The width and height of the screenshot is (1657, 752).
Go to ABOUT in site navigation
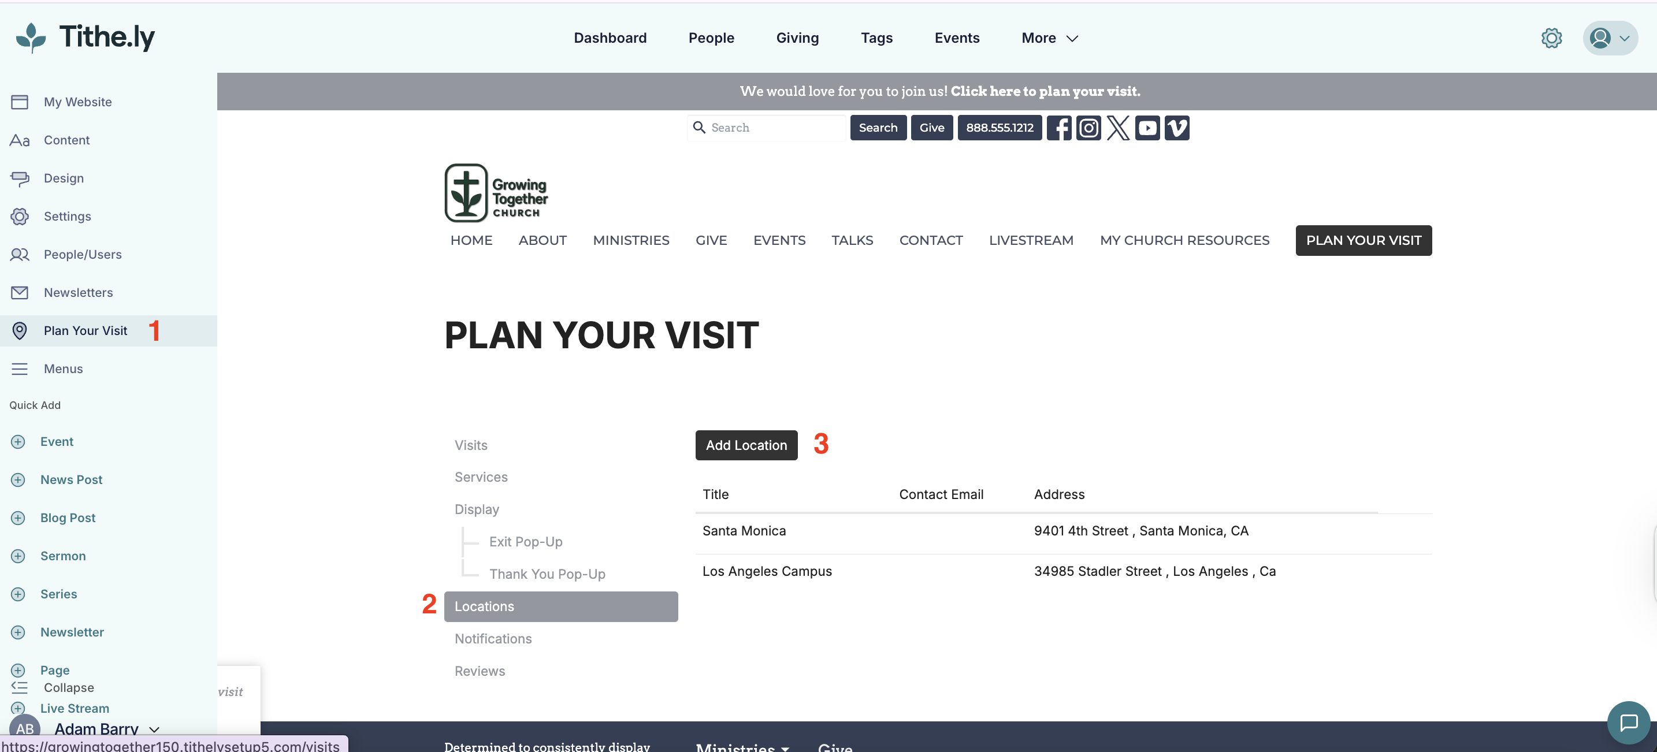[543, 240]
